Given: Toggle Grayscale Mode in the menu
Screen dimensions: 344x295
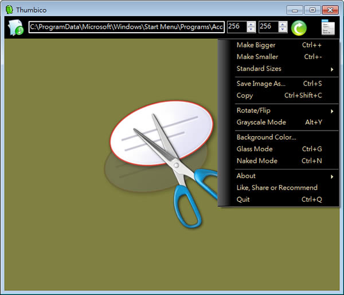Looking at the screenshot, I should 261,122.
